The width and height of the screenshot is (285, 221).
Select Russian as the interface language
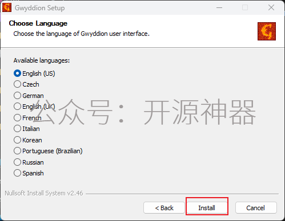(29, 162)
